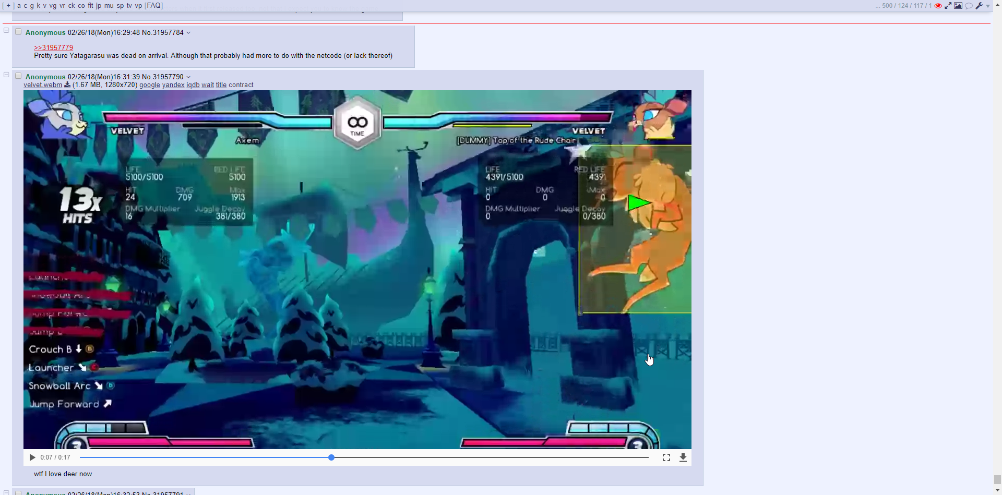Go to the vg board in navigation
The height and width of the screenshot is (495, 1002).
tap(53, 6)
